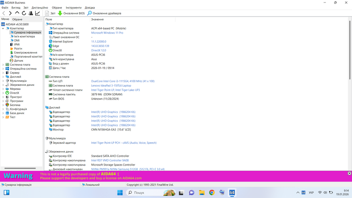
Task: Expand the Операційна система tree node
Action: pyautogui.click(x=3, y=69)
